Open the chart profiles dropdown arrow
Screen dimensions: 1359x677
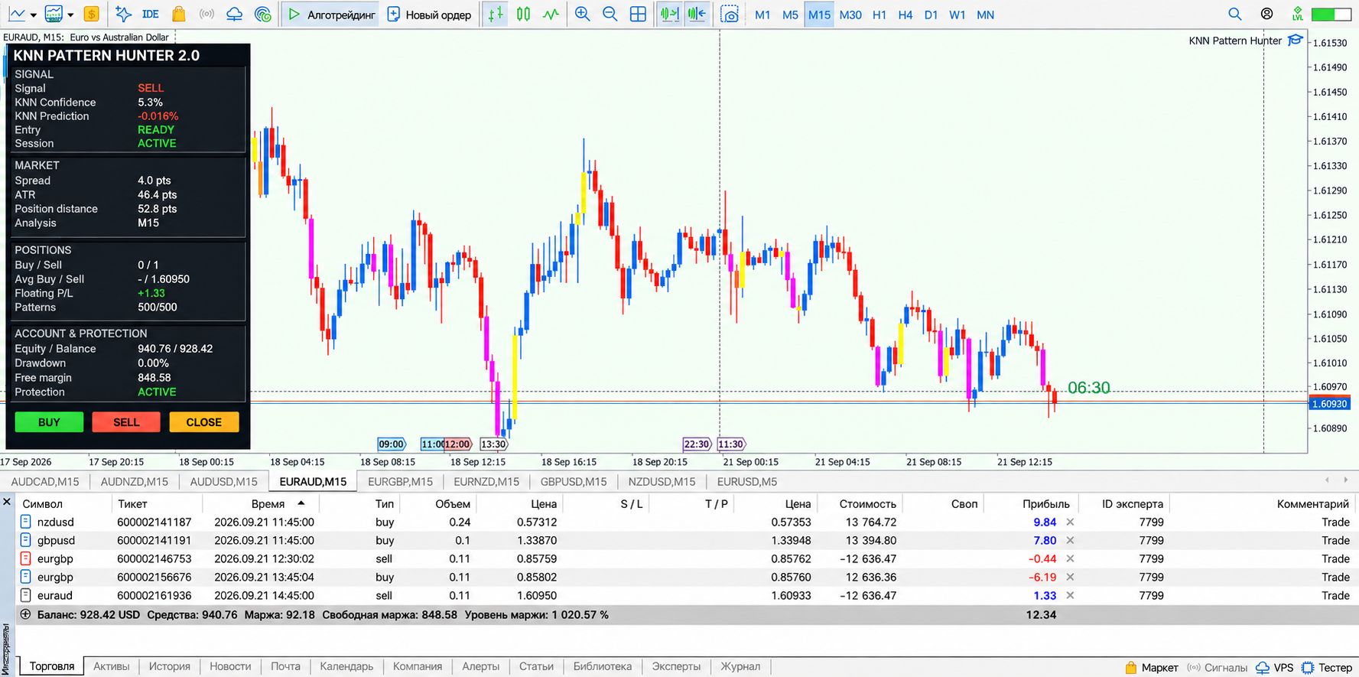pos(70,15)
